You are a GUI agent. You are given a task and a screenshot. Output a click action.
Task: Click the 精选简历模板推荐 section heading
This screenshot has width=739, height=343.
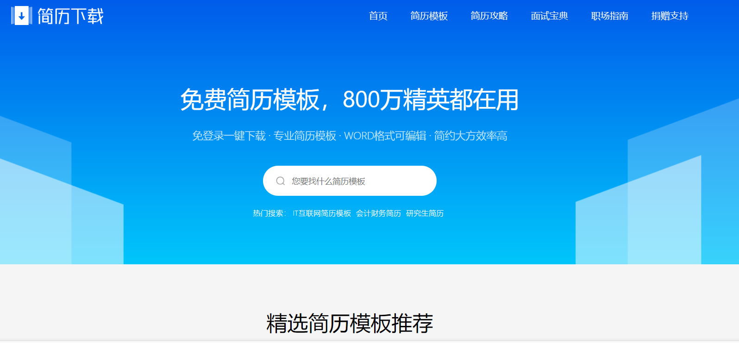coord(349,323)
